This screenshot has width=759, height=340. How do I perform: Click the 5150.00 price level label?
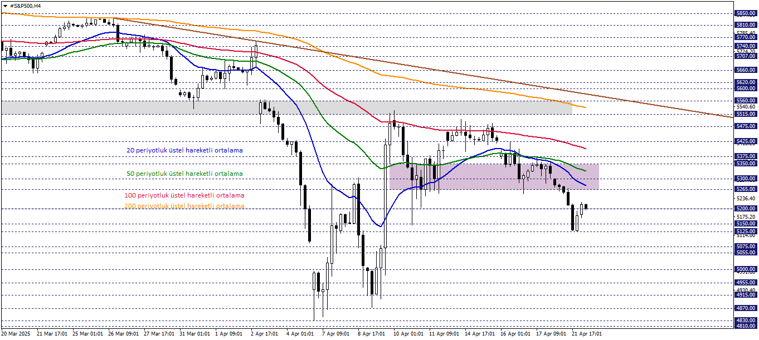[x=746, y=224]
